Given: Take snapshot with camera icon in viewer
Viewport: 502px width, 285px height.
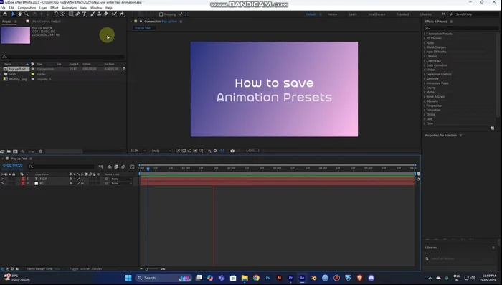Looking at the screenshot, I should [232, 151].
